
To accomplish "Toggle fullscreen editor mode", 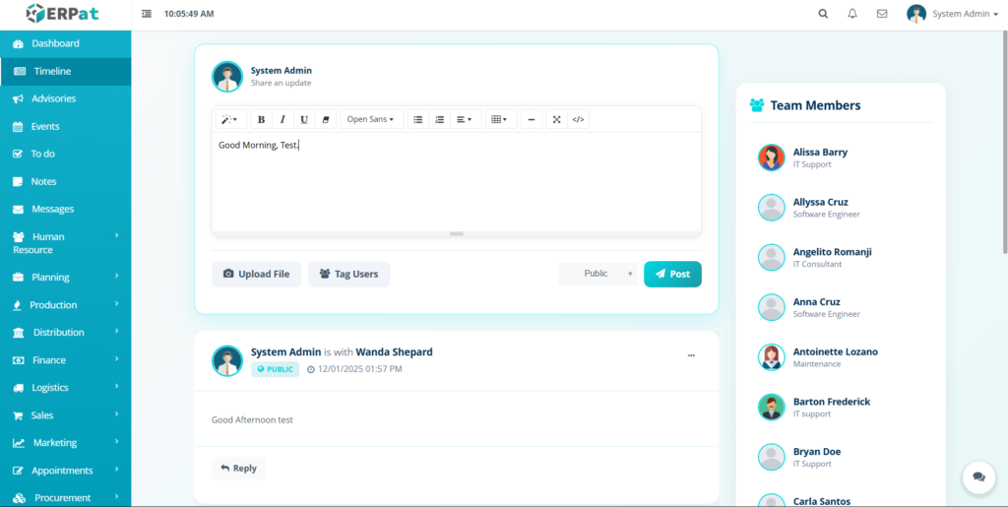I will 557,119.
